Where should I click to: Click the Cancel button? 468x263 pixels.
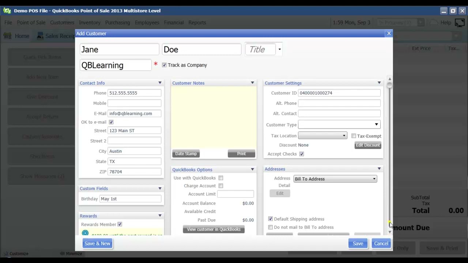[x=381, y=243]
